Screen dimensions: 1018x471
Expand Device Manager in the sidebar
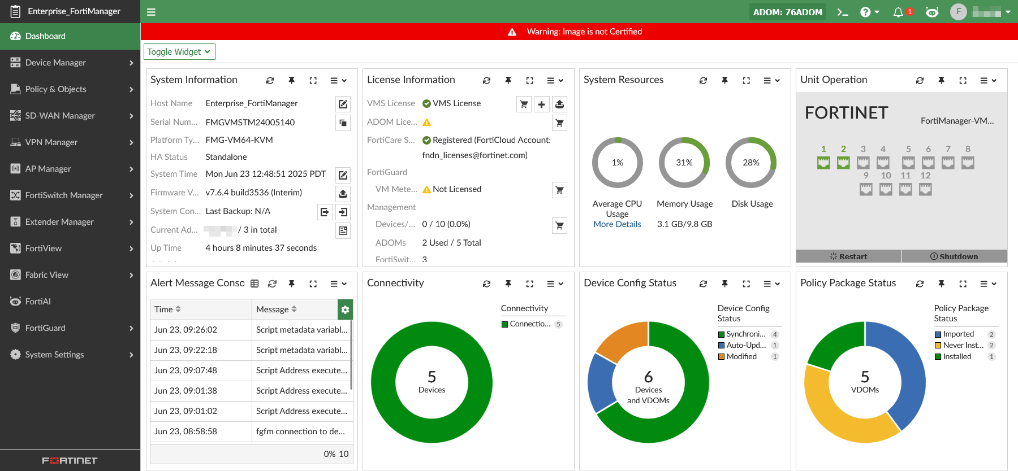[70, 63]
